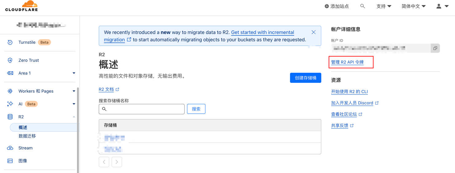
Task: Open the 简体中文 language dropdown
Action: coord(413,6)
